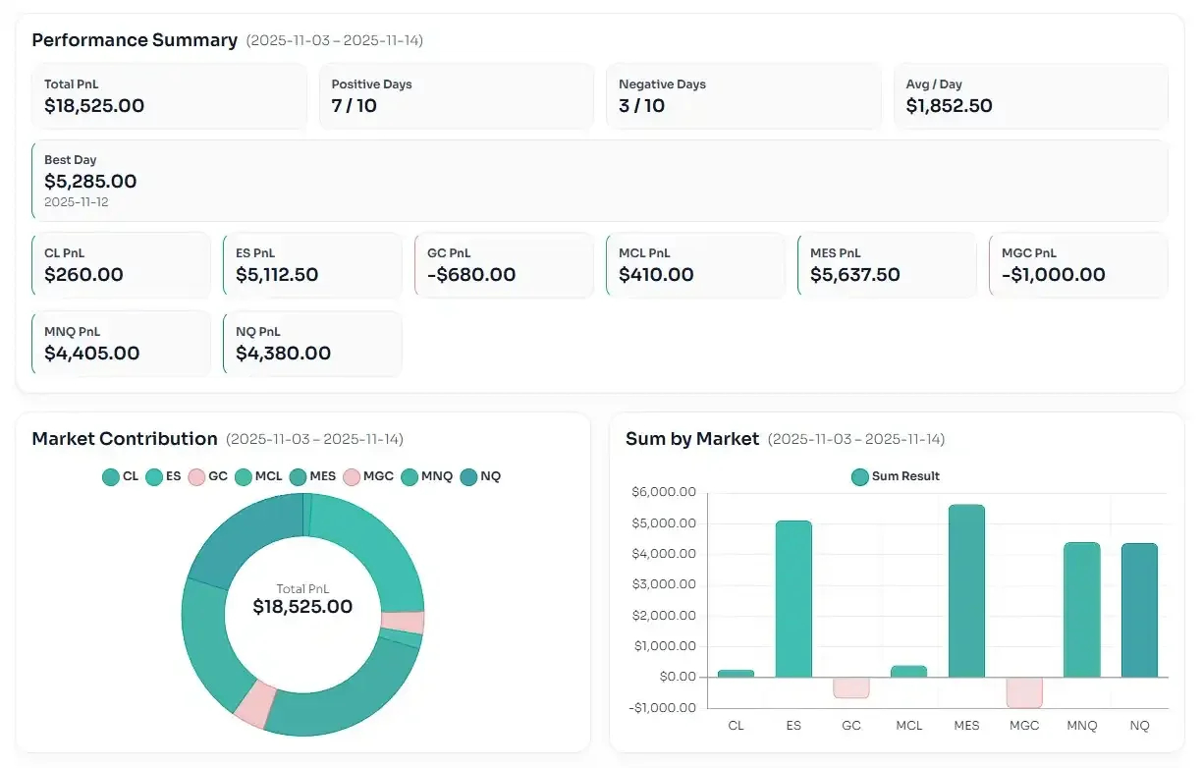Screen dimensions: 1202x768
Task: Select the GC pink legend dot
Action: 194,476
